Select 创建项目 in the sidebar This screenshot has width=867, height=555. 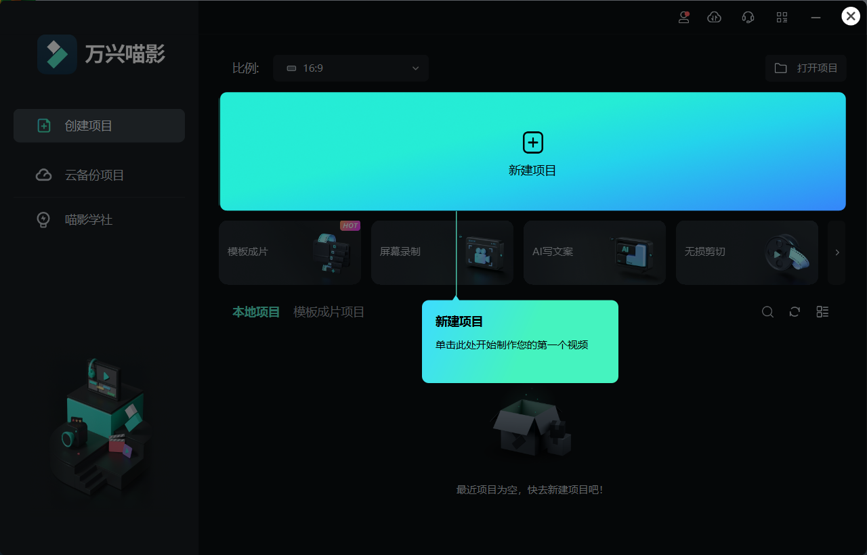tap(99, 125)
